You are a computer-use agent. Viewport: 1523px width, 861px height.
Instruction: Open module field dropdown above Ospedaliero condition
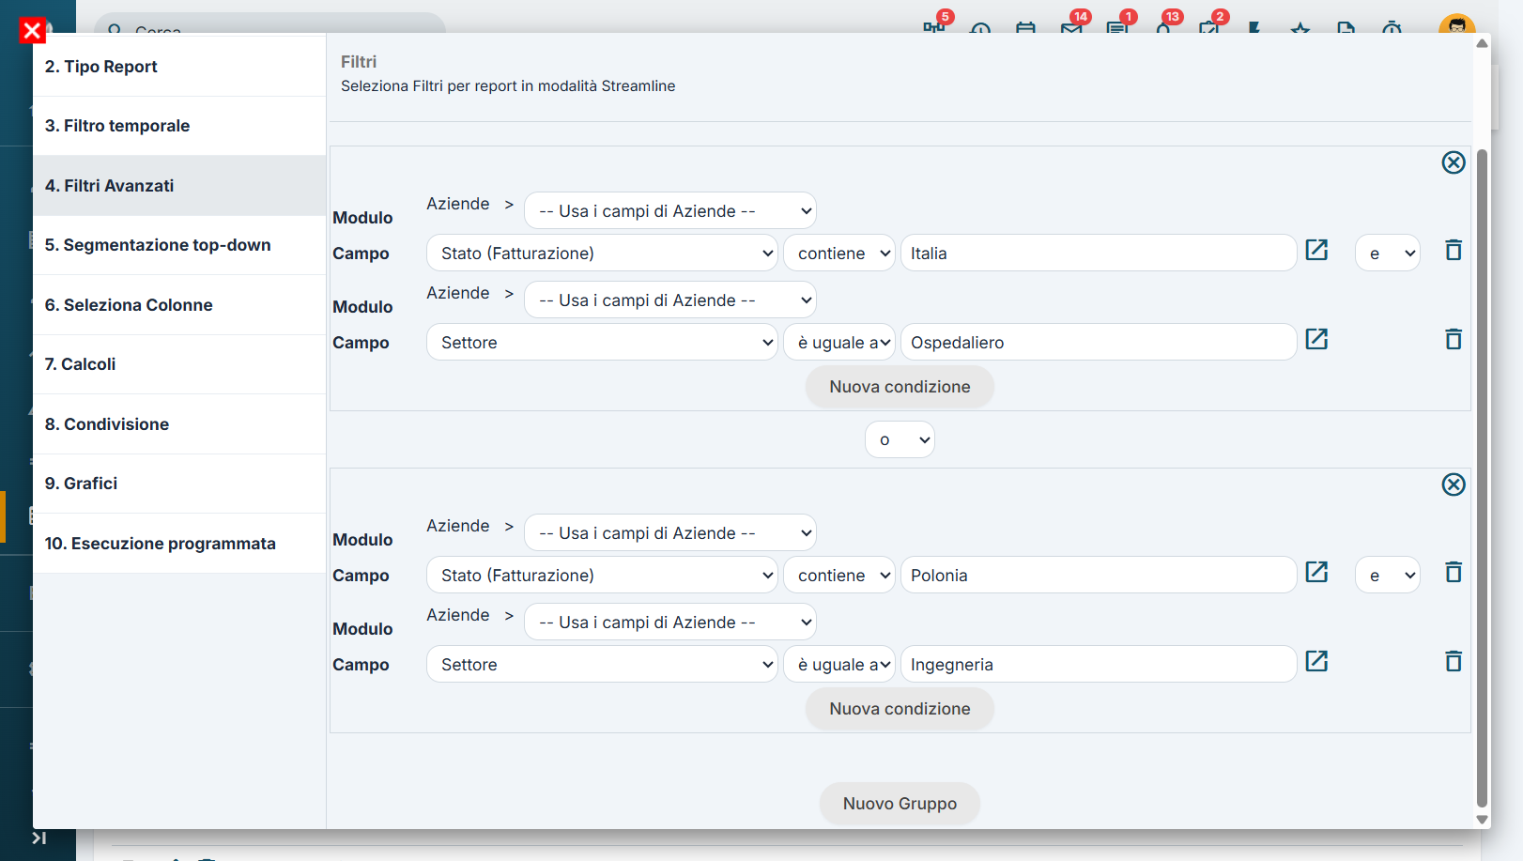pos(670,300)
